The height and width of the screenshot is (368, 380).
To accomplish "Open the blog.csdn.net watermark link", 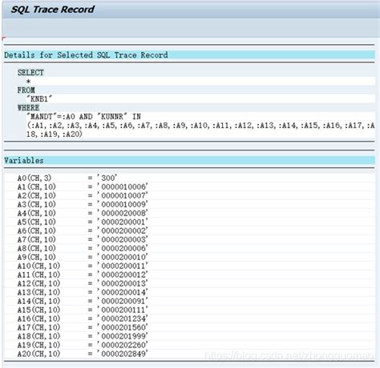I will point(289,356).
